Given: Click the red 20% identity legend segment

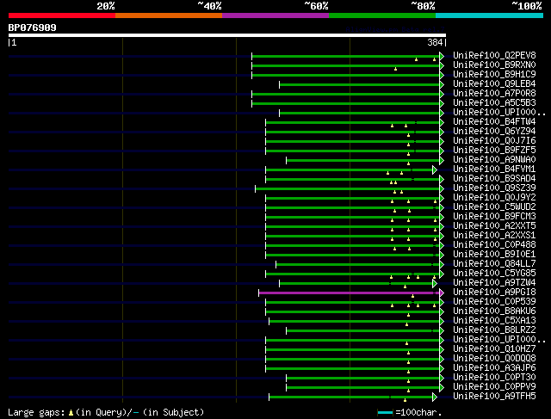Looking at the screenshot, I should click(62, 15).
